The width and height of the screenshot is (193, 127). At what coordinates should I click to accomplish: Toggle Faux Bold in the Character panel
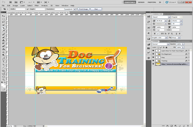tap(155, 34)
